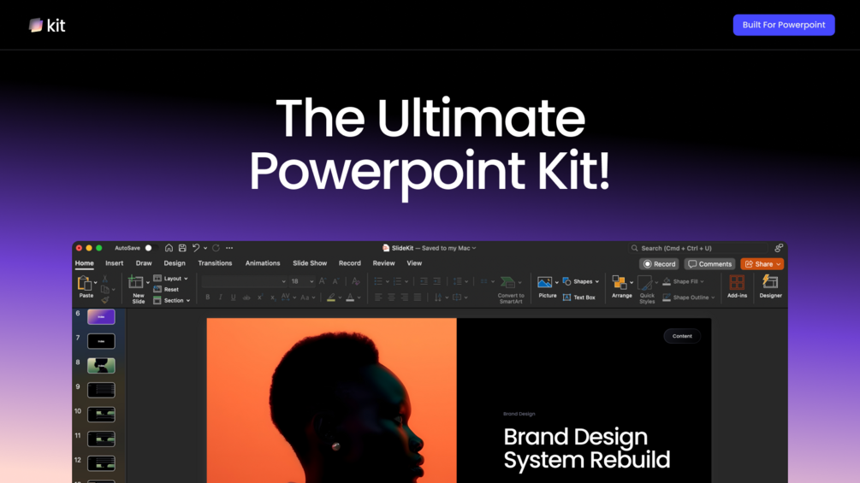Open the Shape Fill dropdown
Image resolution: width=860 pixels, height=483 pixels.
click(x=684, y=281)
